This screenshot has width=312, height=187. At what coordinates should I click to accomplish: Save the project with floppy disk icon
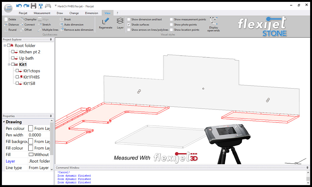coord(33,6)
